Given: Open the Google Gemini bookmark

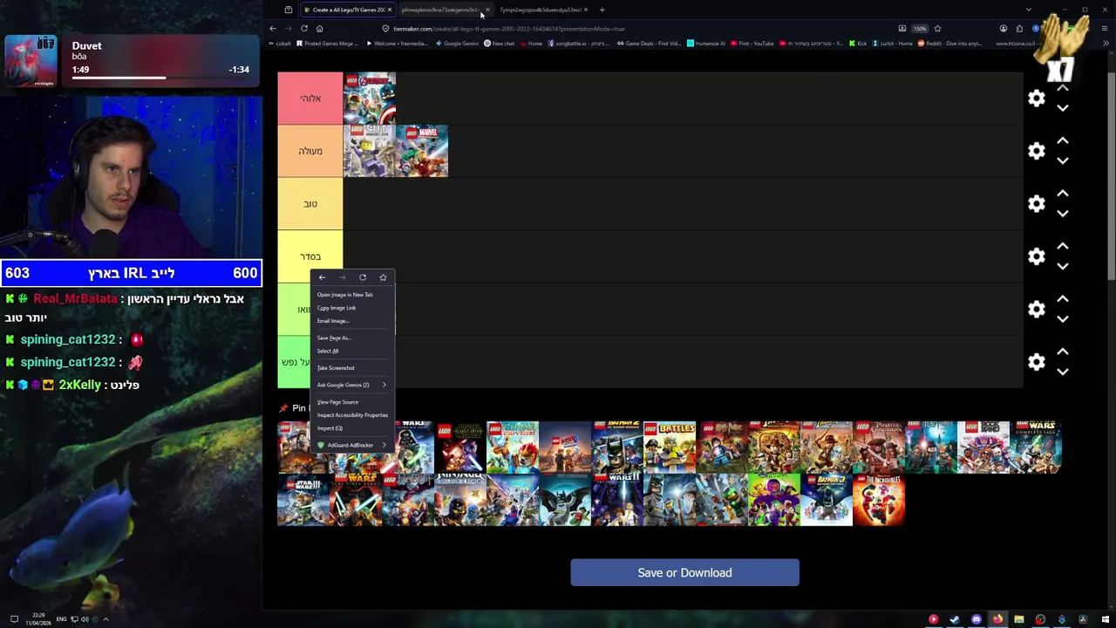Looking at the screenshot, I should pyautogui.click(x=458, y=43).
